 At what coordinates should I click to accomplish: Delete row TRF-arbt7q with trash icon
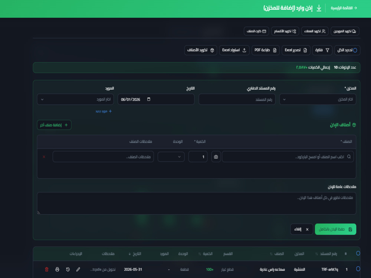click(x=47, y=269)
